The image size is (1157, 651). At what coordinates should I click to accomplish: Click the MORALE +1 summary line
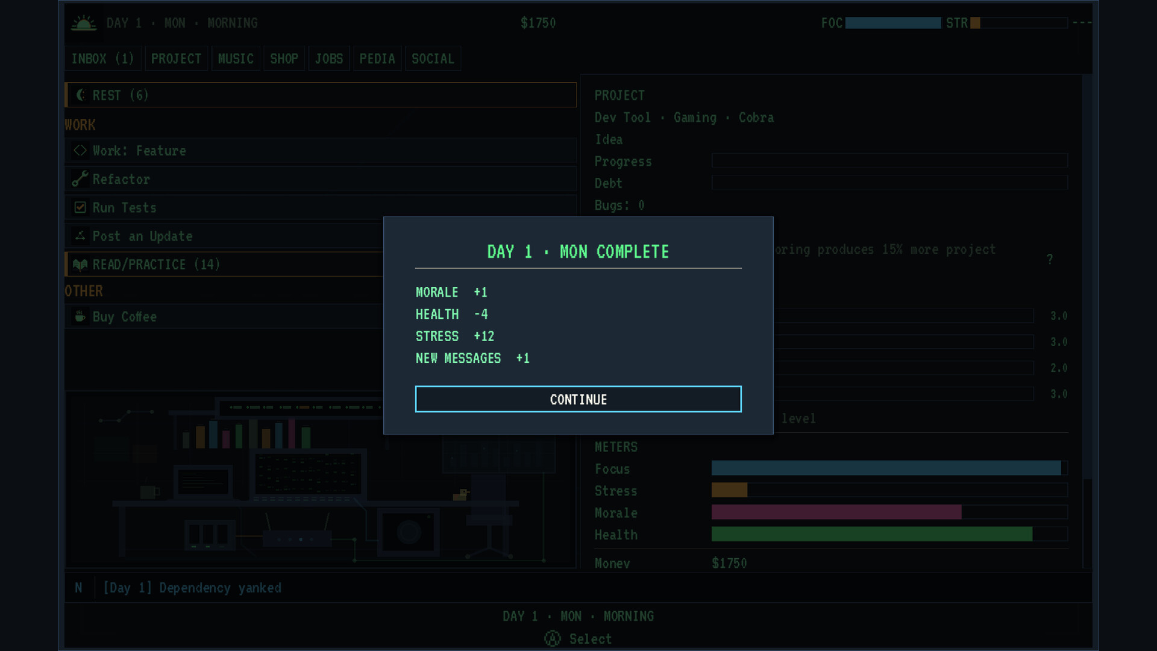click(x=451, y=292)
